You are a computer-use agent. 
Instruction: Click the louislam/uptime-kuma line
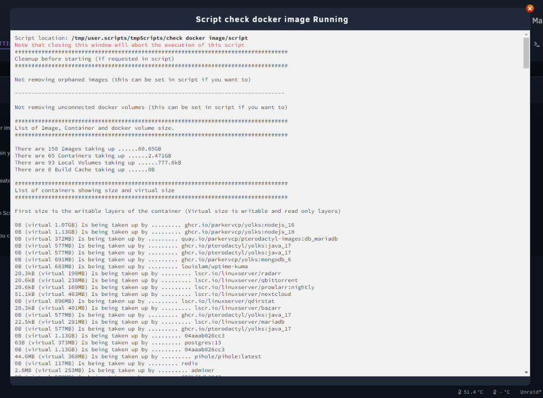[x=131, y=267]
